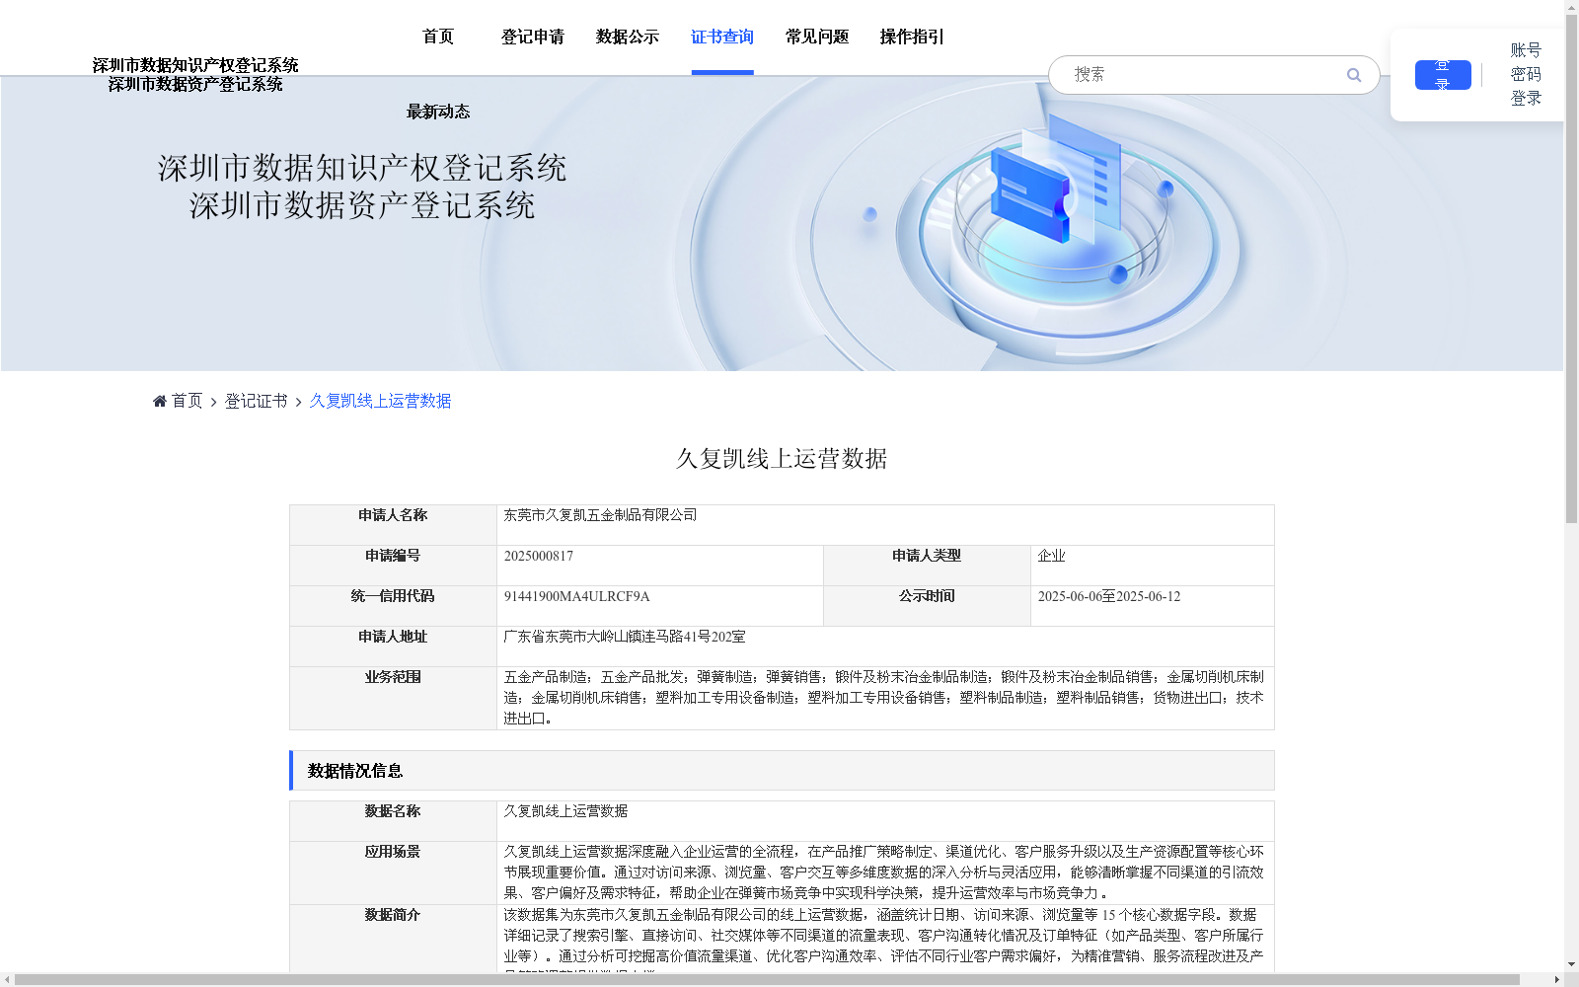The image size is (1579, 987).
Task: Click the 应用场景 label cell
Action: point(393,873)
